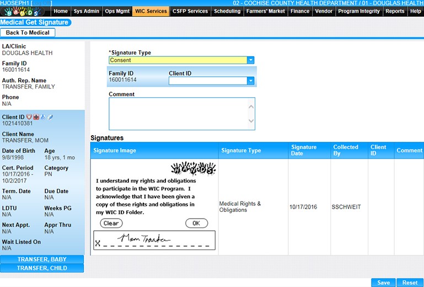424x287 pixels.
Task: Go to the Farmers' Market menu
Action: 266,11
